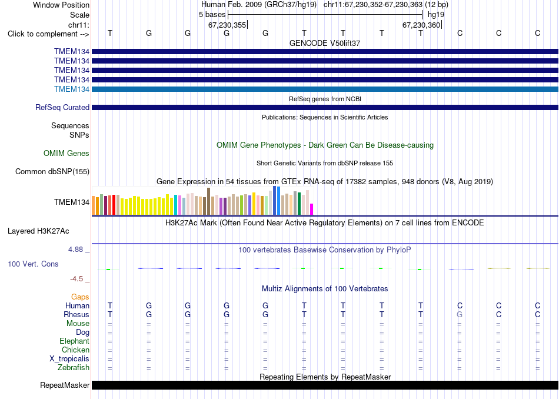Open 'Repeating Elements by RepeatMasker' track title
The height and width of the screenshot is (399, 559).
(325, 377)
